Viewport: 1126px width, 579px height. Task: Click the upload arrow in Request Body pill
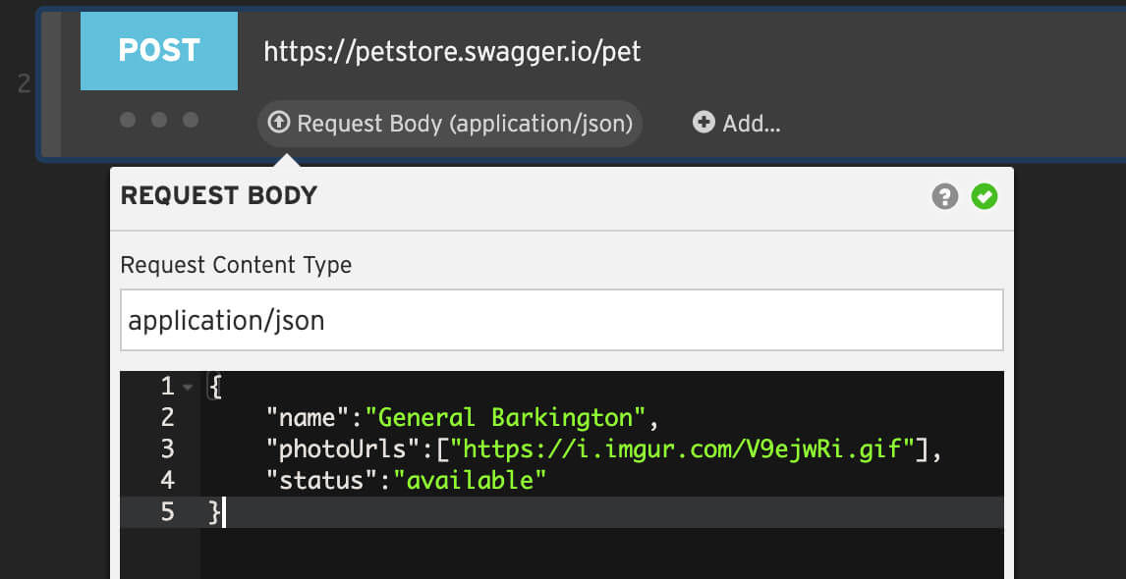[x=280, y=123]
